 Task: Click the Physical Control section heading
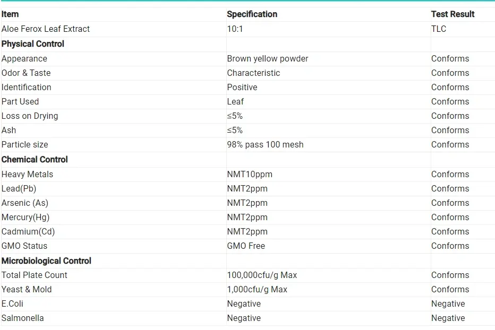(x=33, y=44)
